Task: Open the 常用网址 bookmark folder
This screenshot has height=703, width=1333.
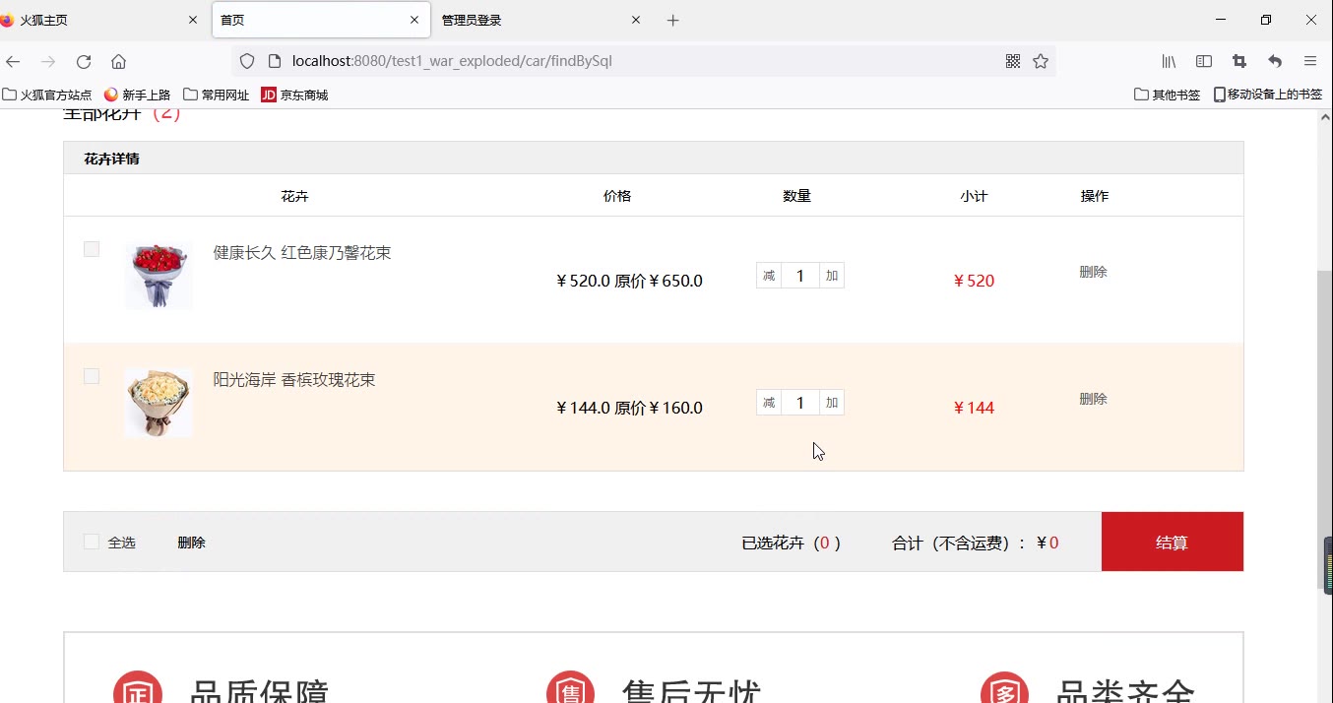Action: [217, 95]
